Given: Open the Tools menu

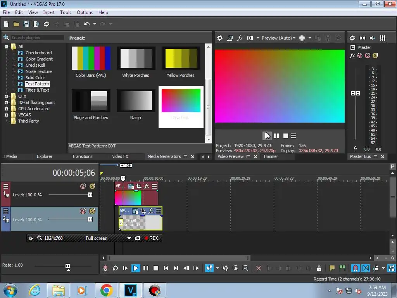Looking at the screenshot, I should coord(66,12).
